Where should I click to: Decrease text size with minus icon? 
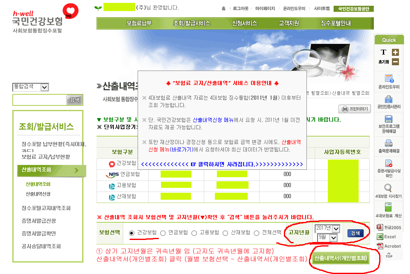[x=395, y=62]
